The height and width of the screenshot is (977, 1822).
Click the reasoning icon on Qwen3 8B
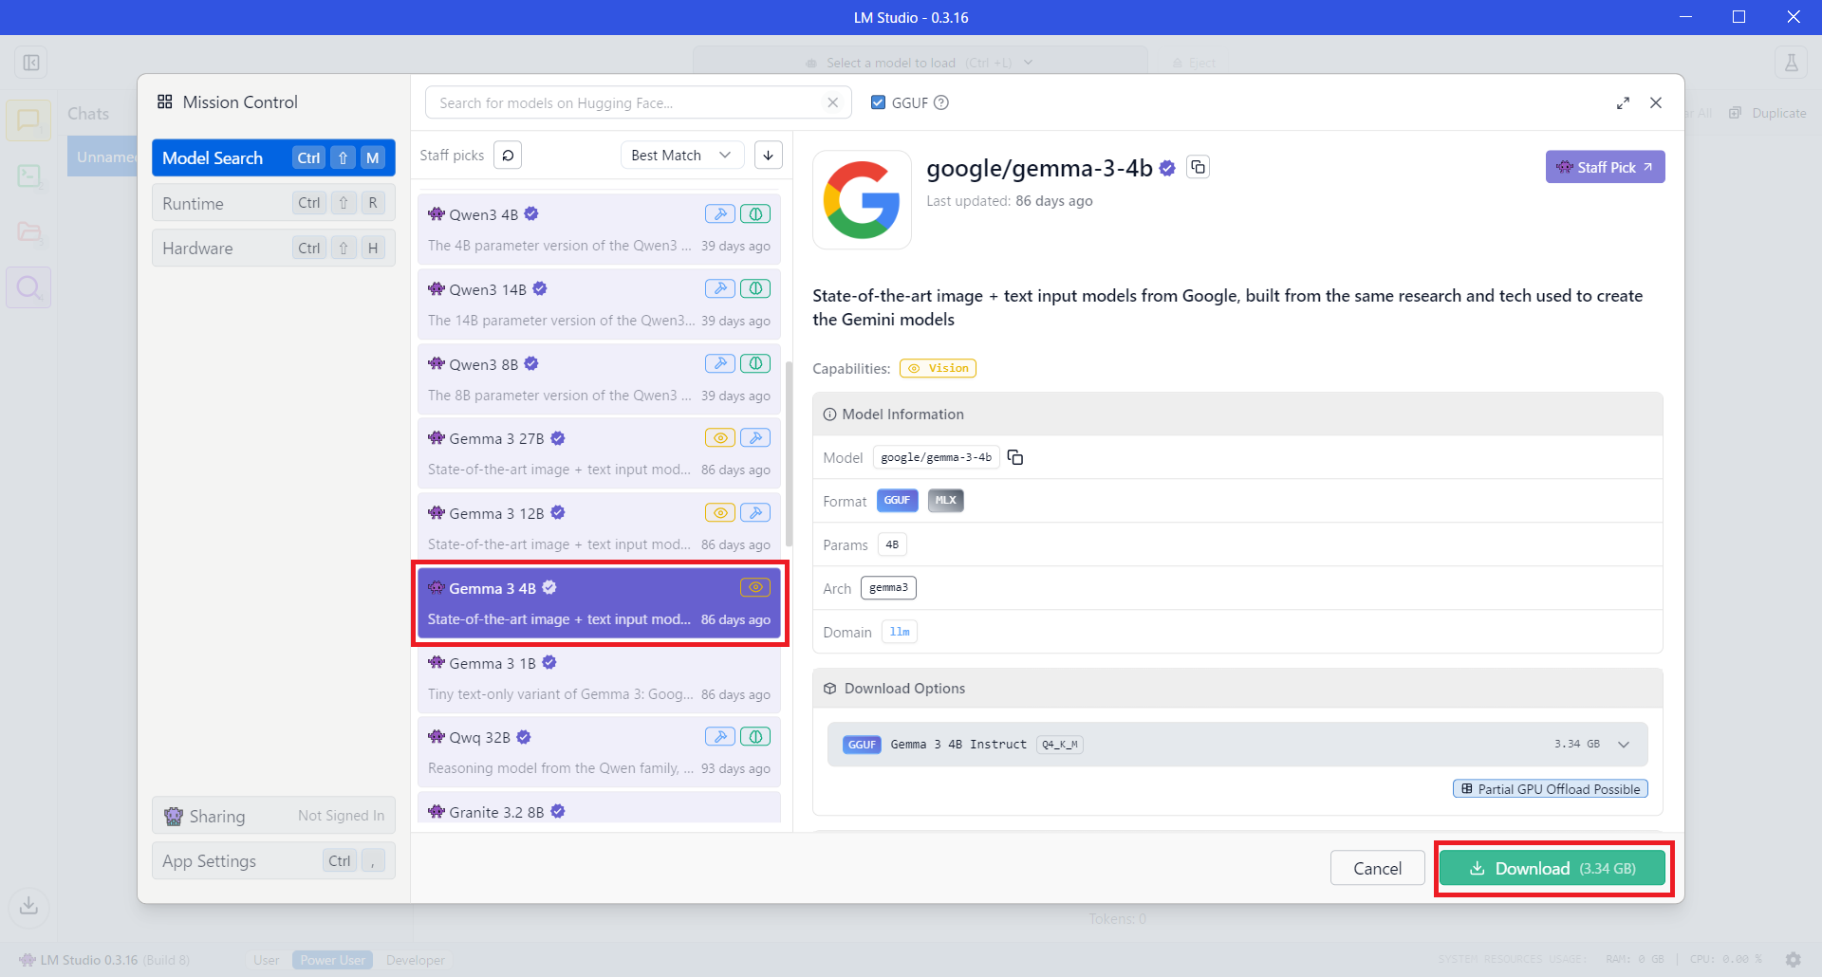[755, 363]
